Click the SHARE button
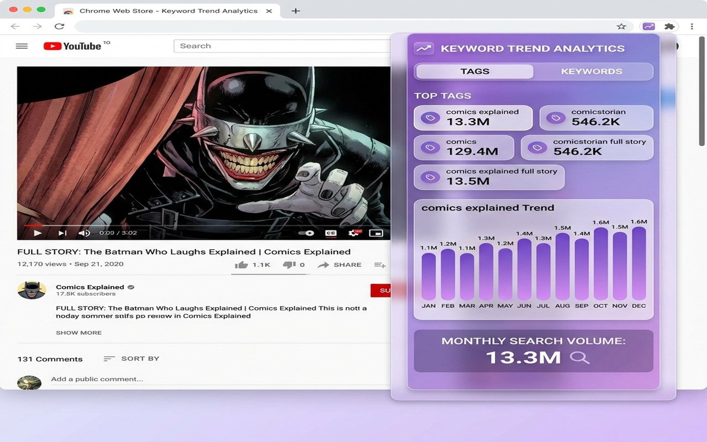Image resolution: width=707 pixels, height=442 pixels. (340, 265)
